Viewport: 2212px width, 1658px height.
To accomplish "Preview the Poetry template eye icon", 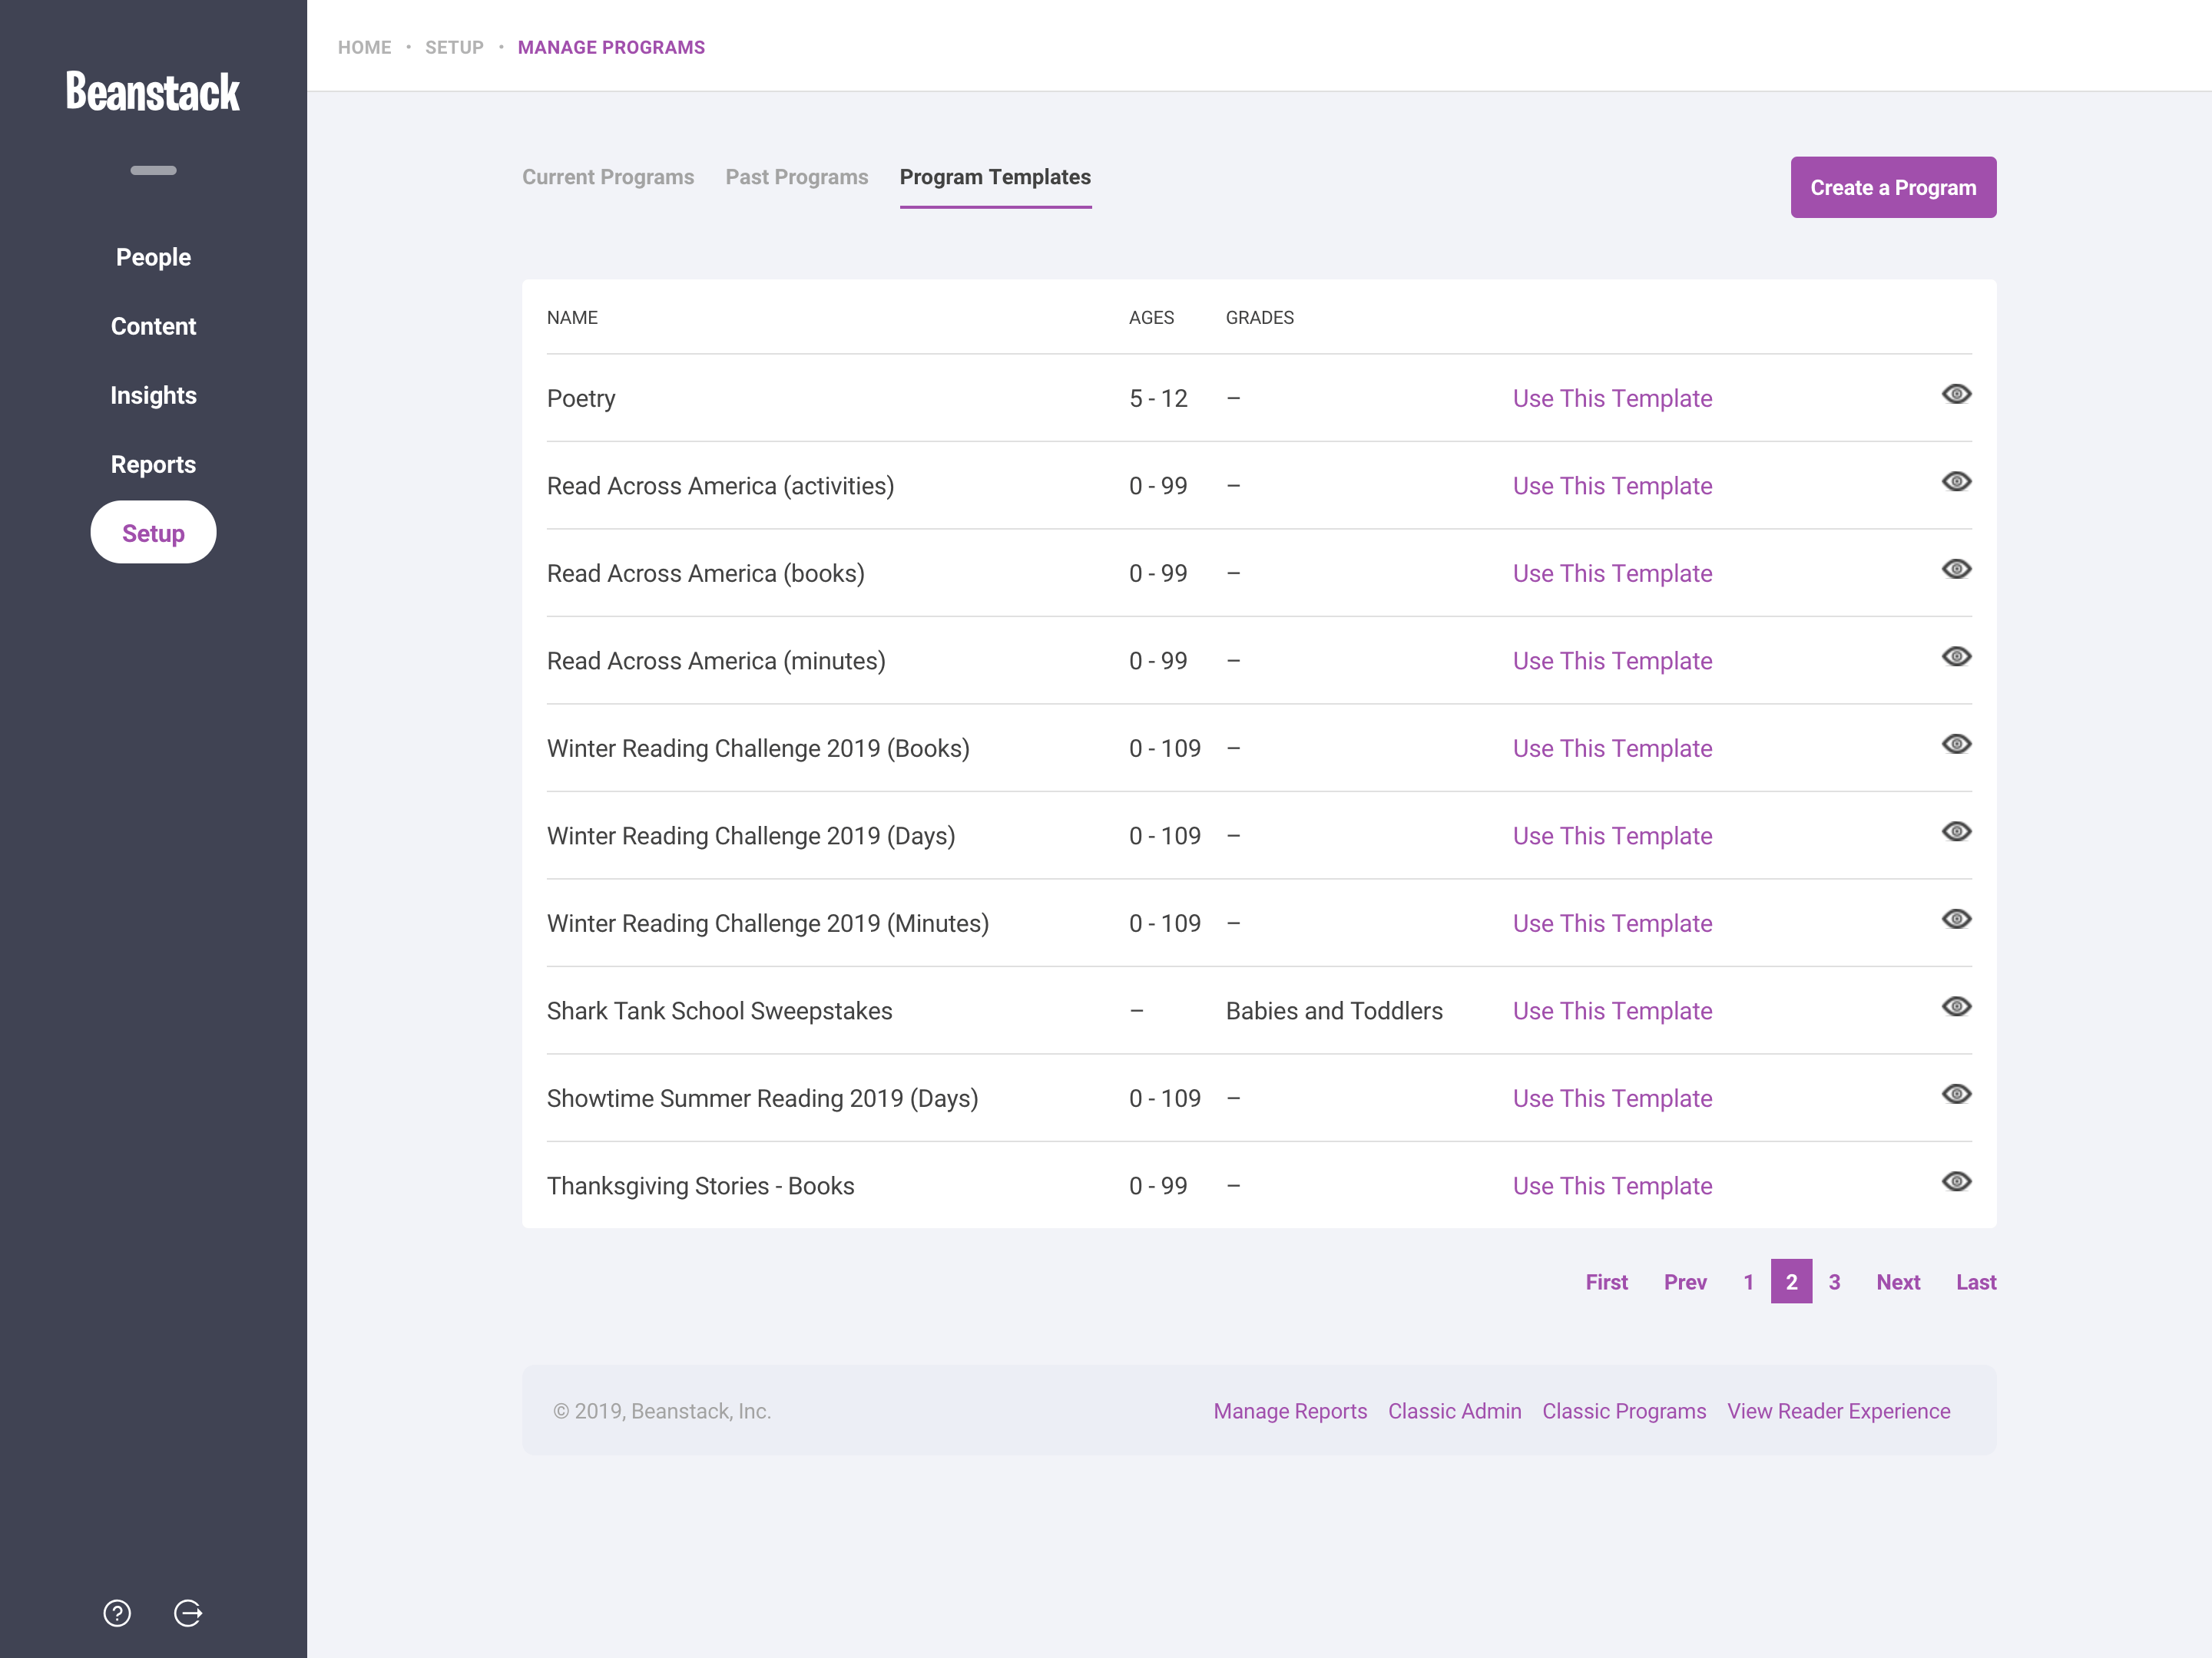I will [1956, 394].
